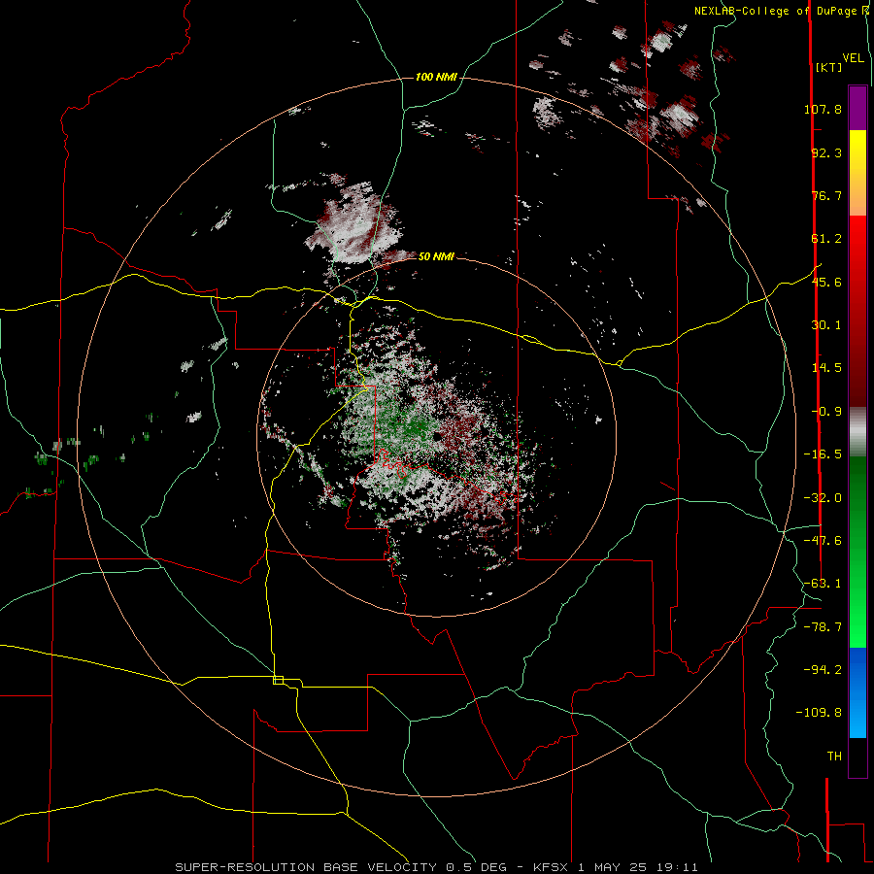874x874 pixels.
Task: Click the "50 NMI" range ring label
Action: coord(436,256)
